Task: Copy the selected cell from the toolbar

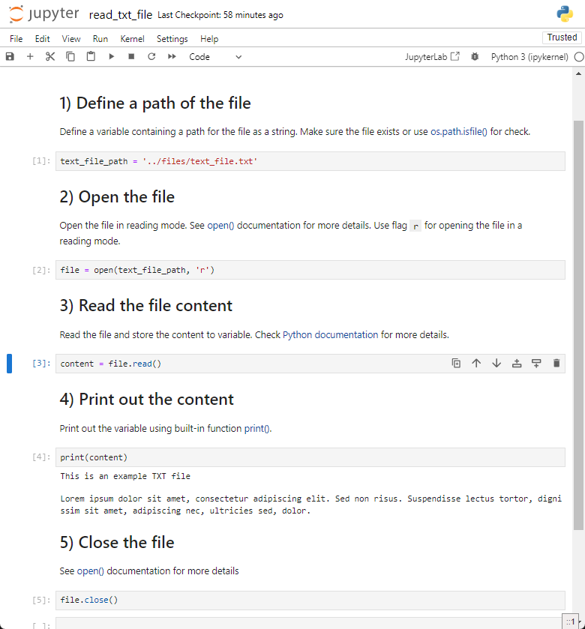Action: click(x=70, y=56)
